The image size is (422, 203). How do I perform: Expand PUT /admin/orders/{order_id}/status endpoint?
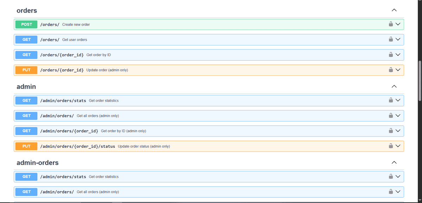pyautogui.click(x=398, y=146)
